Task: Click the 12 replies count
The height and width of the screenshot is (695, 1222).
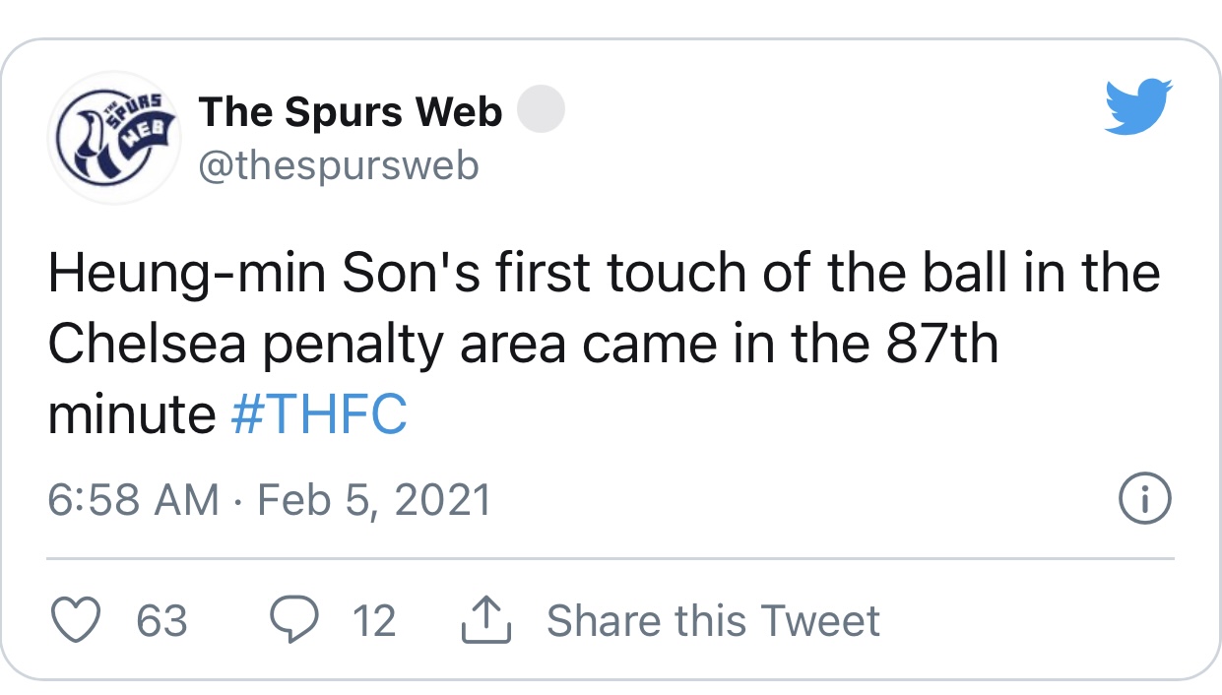Action: 374,621
